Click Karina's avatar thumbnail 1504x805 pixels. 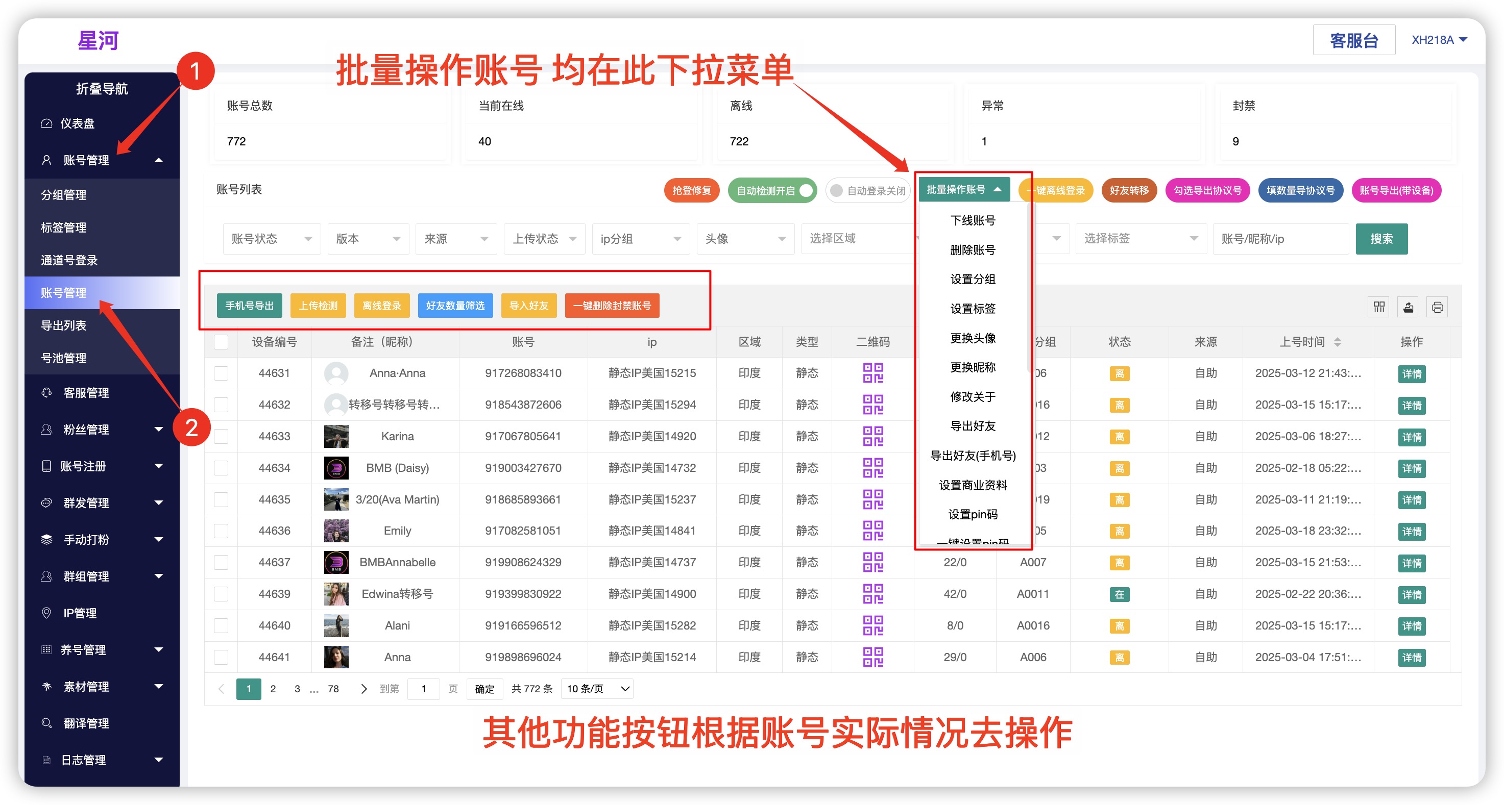click(x=336, y=436)
